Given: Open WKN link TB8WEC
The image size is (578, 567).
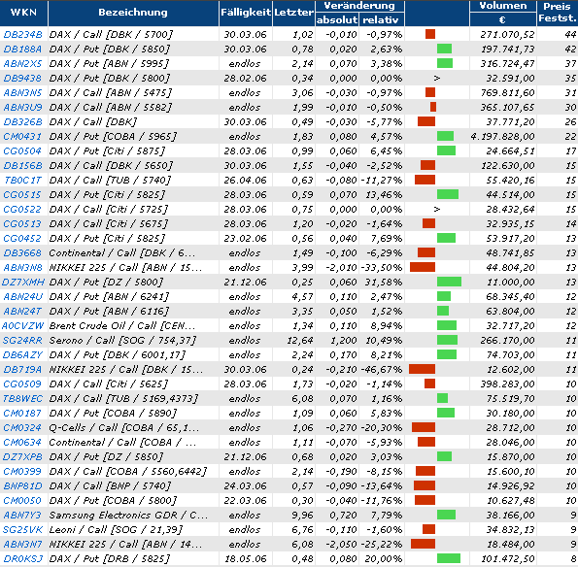Looking at the screenshot, I should (22, 399).
